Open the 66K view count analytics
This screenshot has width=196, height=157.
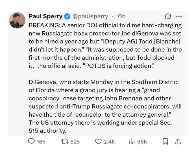142,142
